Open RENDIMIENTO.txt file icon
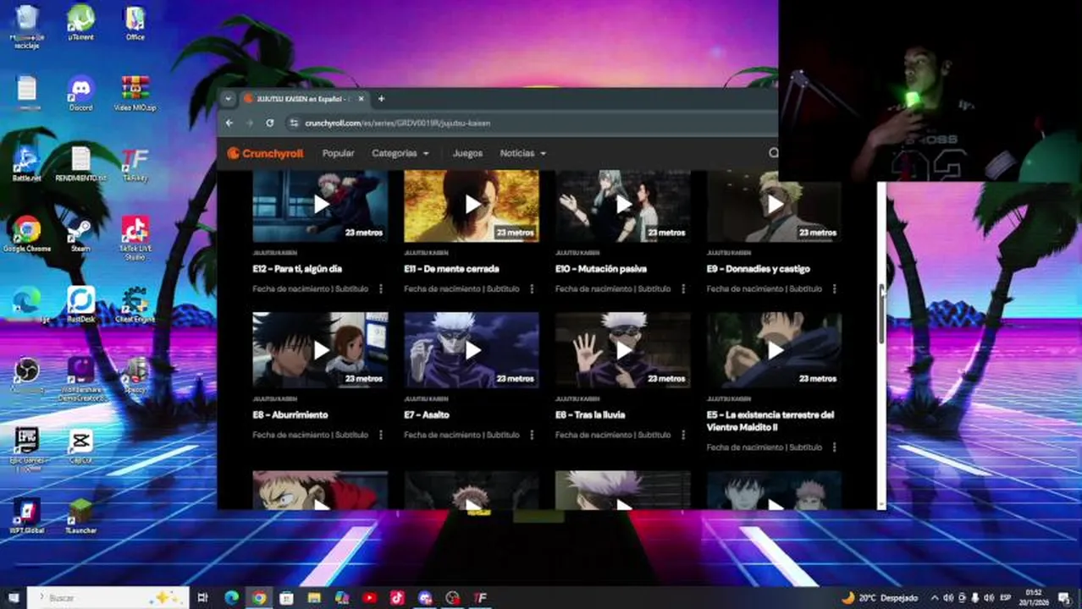Viewport: 1082px width, 609px height. 80,164
